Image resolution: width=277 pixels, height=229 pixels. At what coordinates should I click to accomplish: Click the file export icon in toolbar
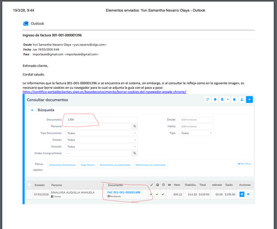(222, 99)
